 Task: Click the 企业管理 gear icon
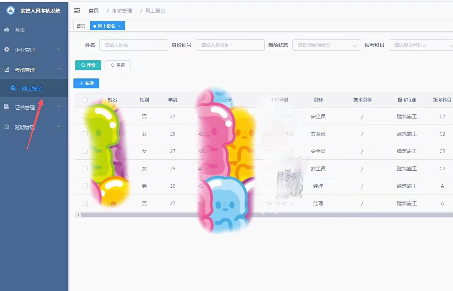tap(7, 50)
